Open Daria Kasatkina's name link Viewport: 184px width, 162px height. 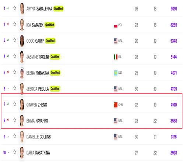pyautogui.click(x=38, y=153)
